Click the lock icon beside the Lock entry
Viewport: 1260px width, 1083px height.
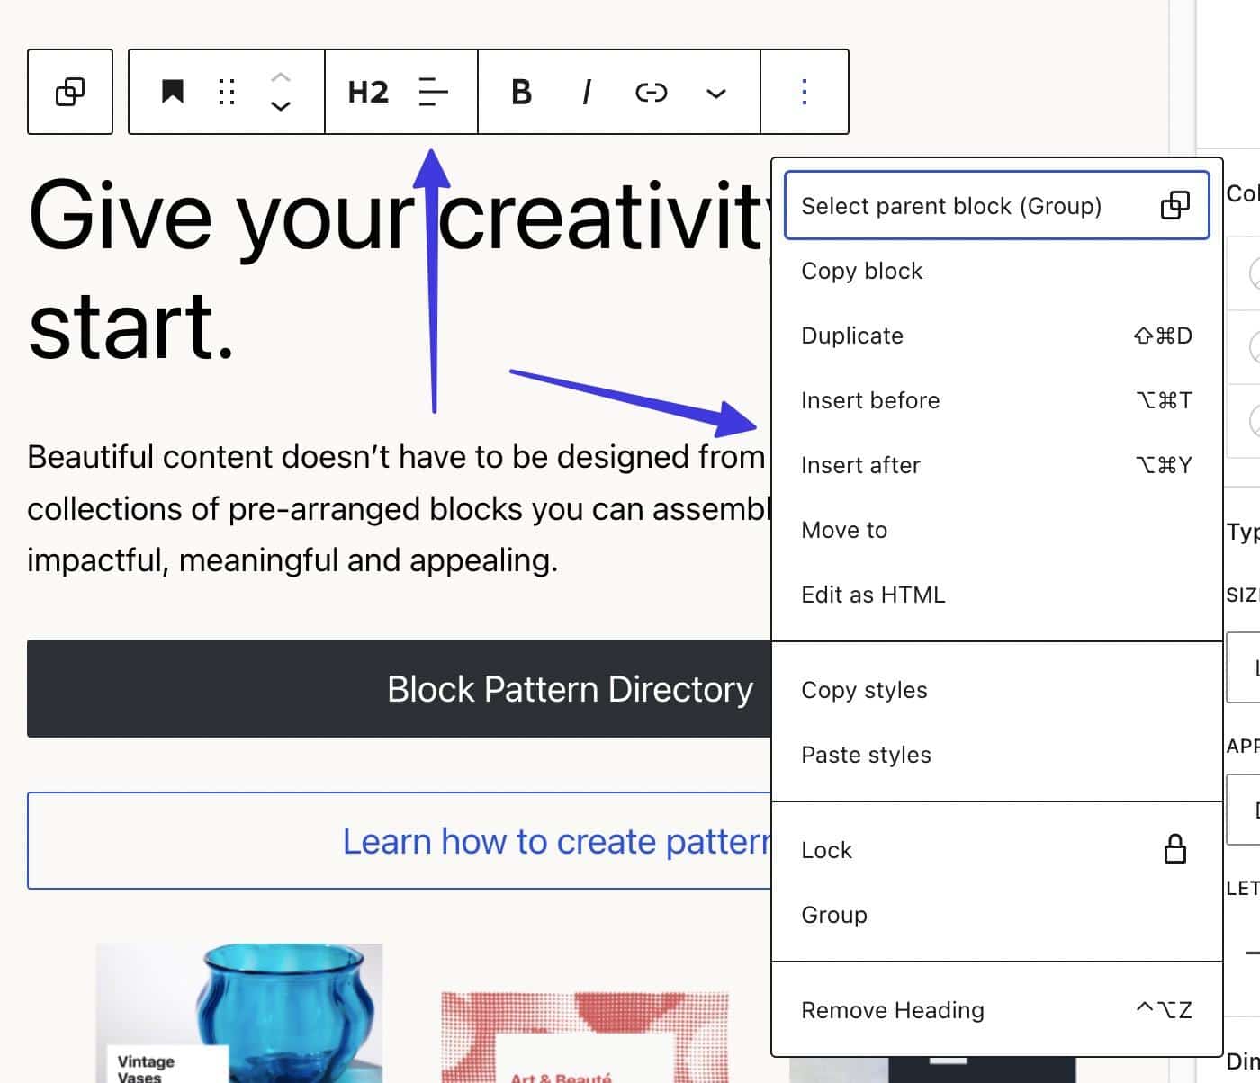pos(1174,849)
